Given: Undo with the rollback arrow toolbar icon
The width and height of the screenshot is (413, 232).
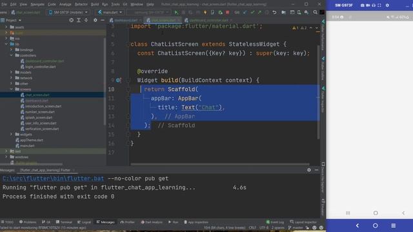Looking at the screenshot, I should (274, 12).
